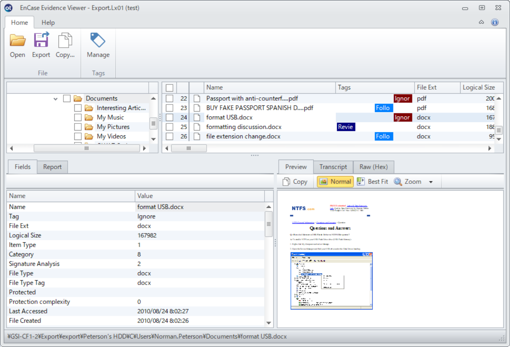Image resolution: width=510 pixels, height=347 pixels.
Task: Select file extension change.docx row name
Action: pos(243,136)
